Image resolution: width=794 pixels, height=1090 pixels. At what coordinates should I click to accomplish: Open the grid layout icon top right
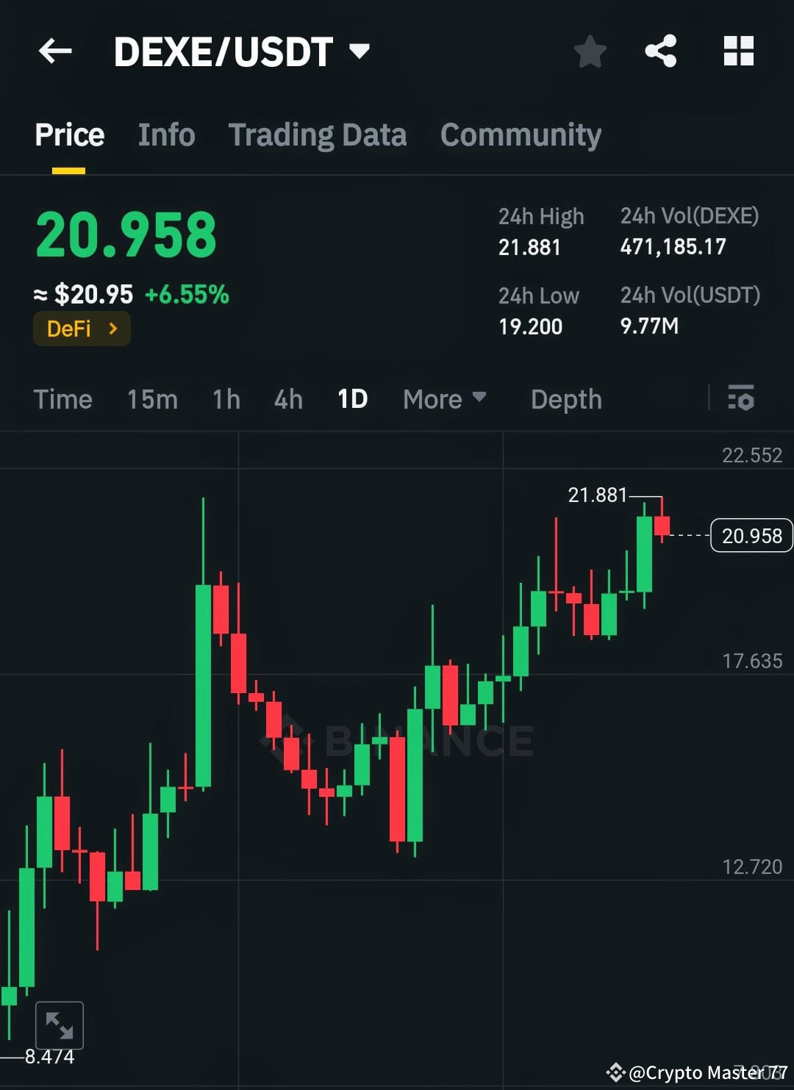(x=738, y=51)
